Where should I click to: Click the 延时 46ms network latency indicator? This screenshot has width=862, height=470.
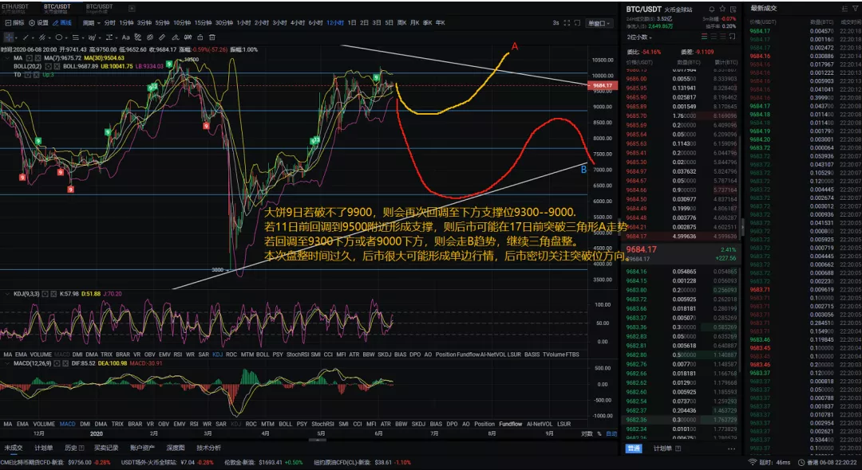click(x=769, y=462)
